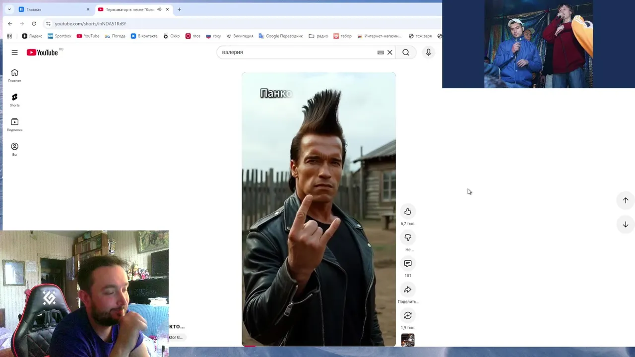Open the тсж заря bookmark
Viewport: 635px width, 357px height.
click(x=420, y=36)
